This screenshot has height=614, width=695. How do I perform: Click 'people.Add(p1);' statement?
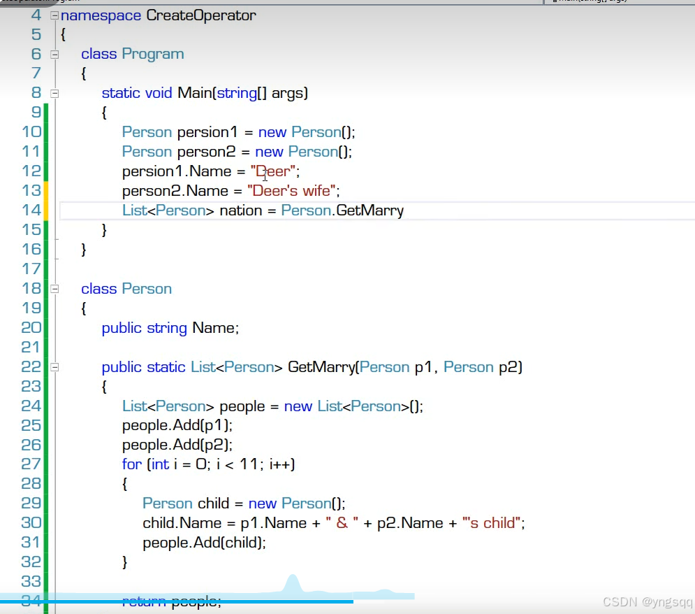[x=177, y=425]
